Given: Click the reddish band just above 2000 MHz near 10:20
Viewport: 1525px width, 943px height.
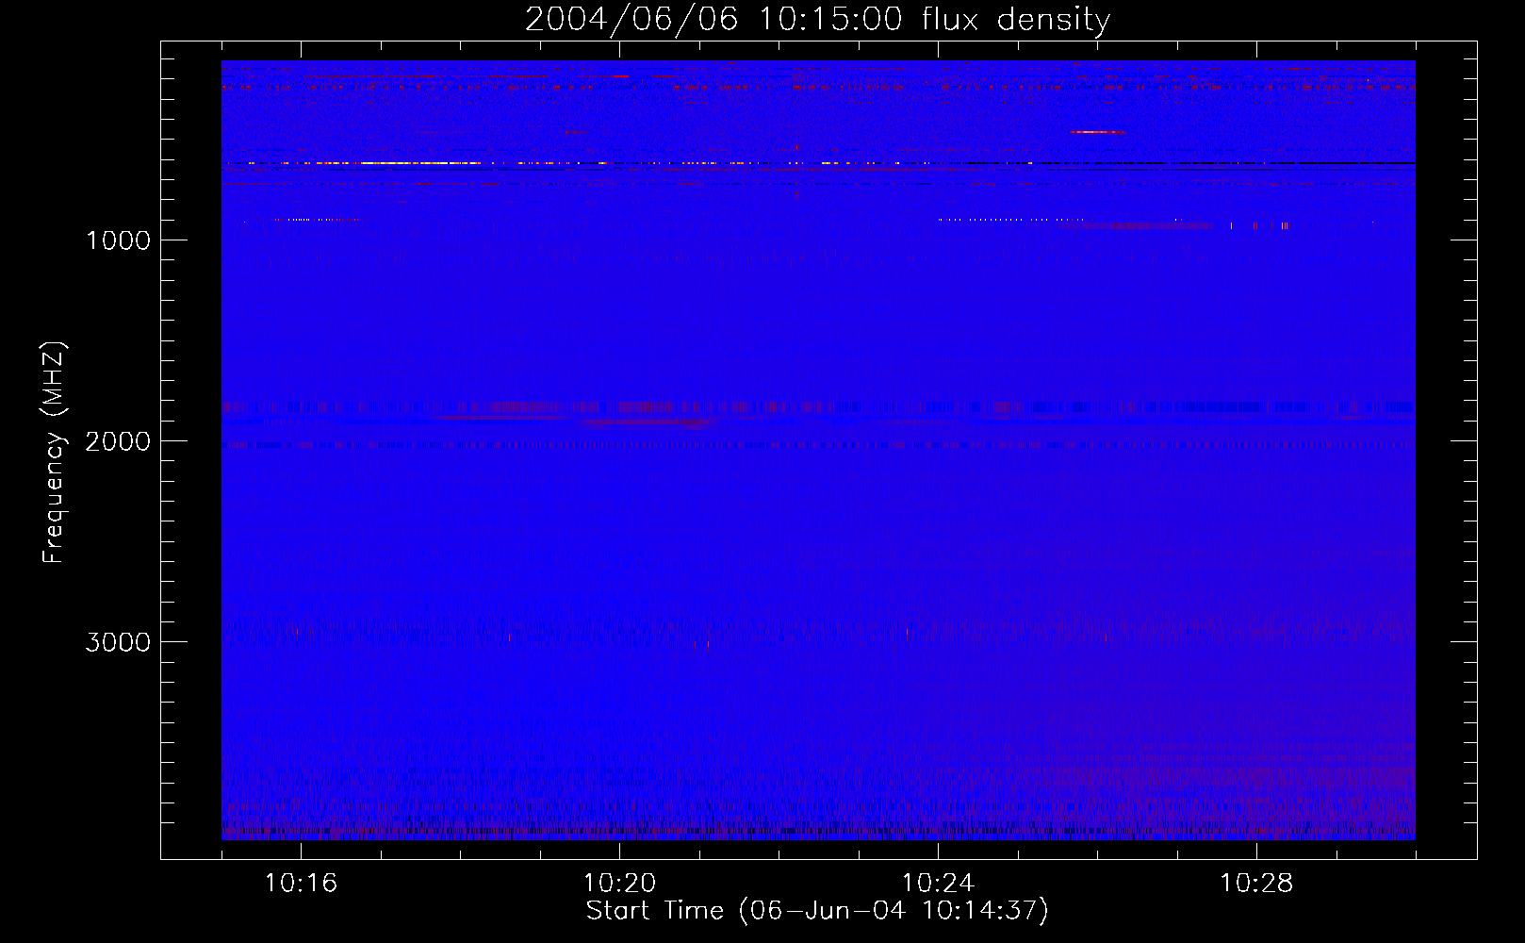Looking at the screenshot, I should [x=648, y=422].
